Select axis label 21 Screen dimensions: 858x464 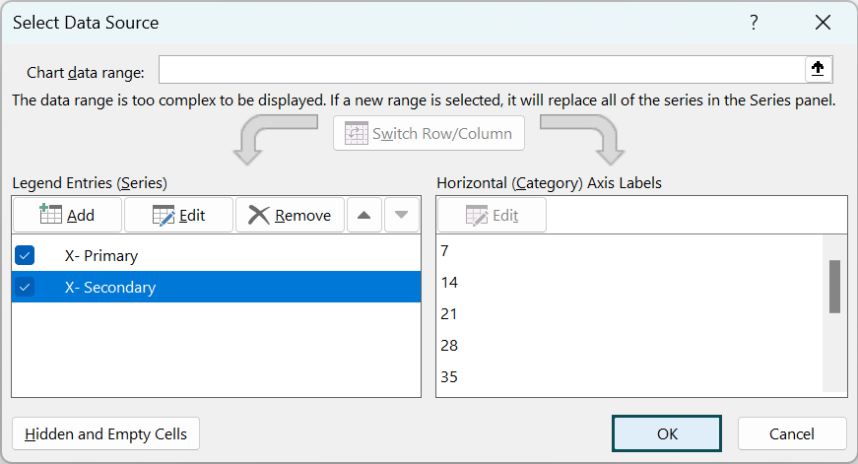click(630, 313)
